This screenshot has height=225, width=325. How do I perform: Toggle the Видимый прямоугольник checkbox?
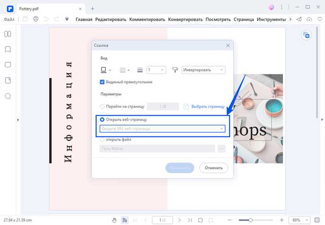click(x=102, y=82)
